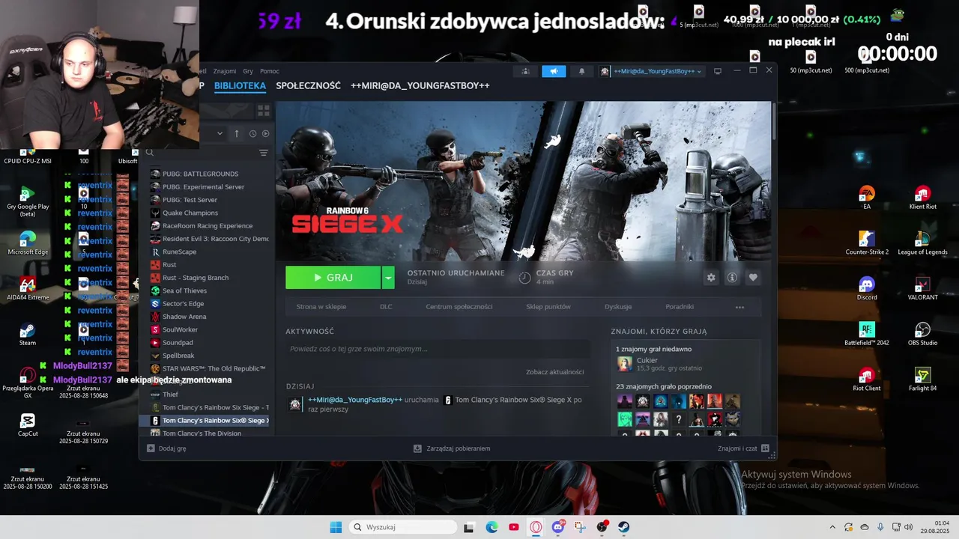Open Steam notifications bell icon
Screen dimensions: 959x539
(x=581, y=71)
